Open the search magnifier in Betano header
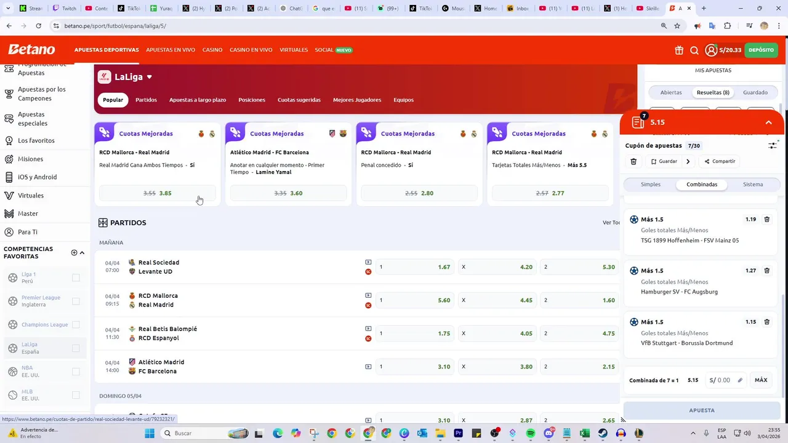The height and width of the screenshot is (443, 788). pyautogui.click(x=694, y=50)
